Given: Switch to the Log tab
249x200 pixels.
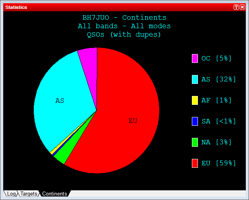Looking at the screenshot, I should click(x=11, y=194).
